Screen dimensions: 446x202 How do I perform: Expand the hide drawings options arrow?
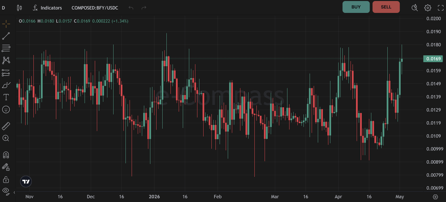[x=14, y=193]
